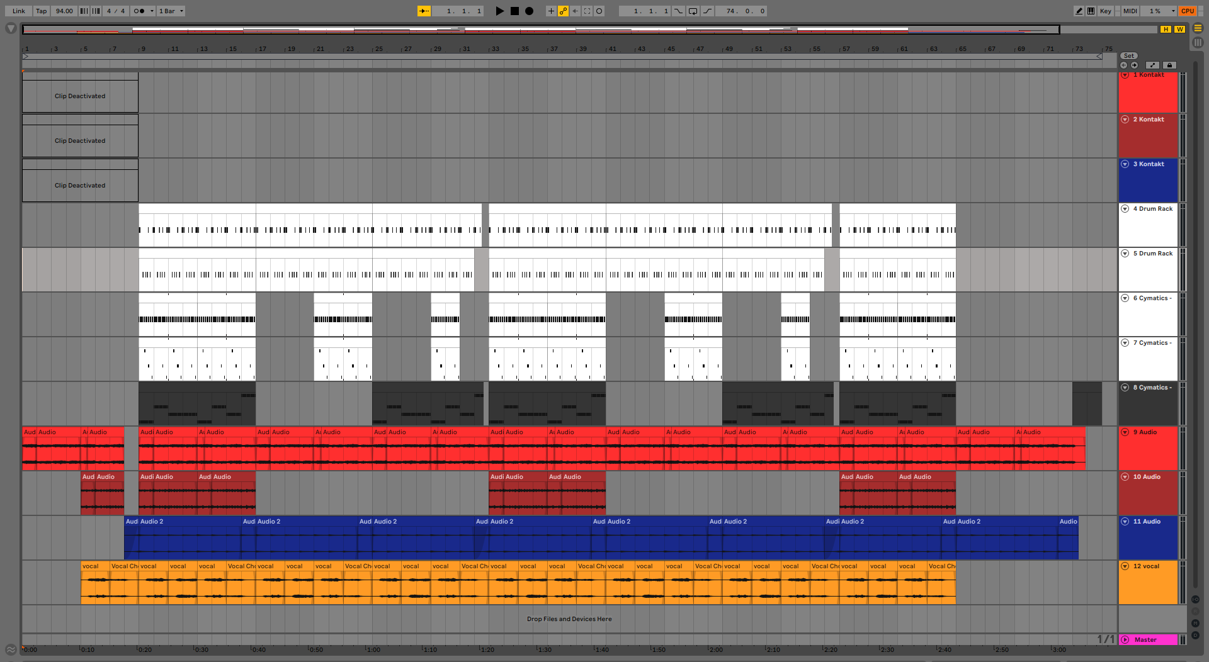
Task: Click the Stop transport button
Action: (x=514, y=11)
